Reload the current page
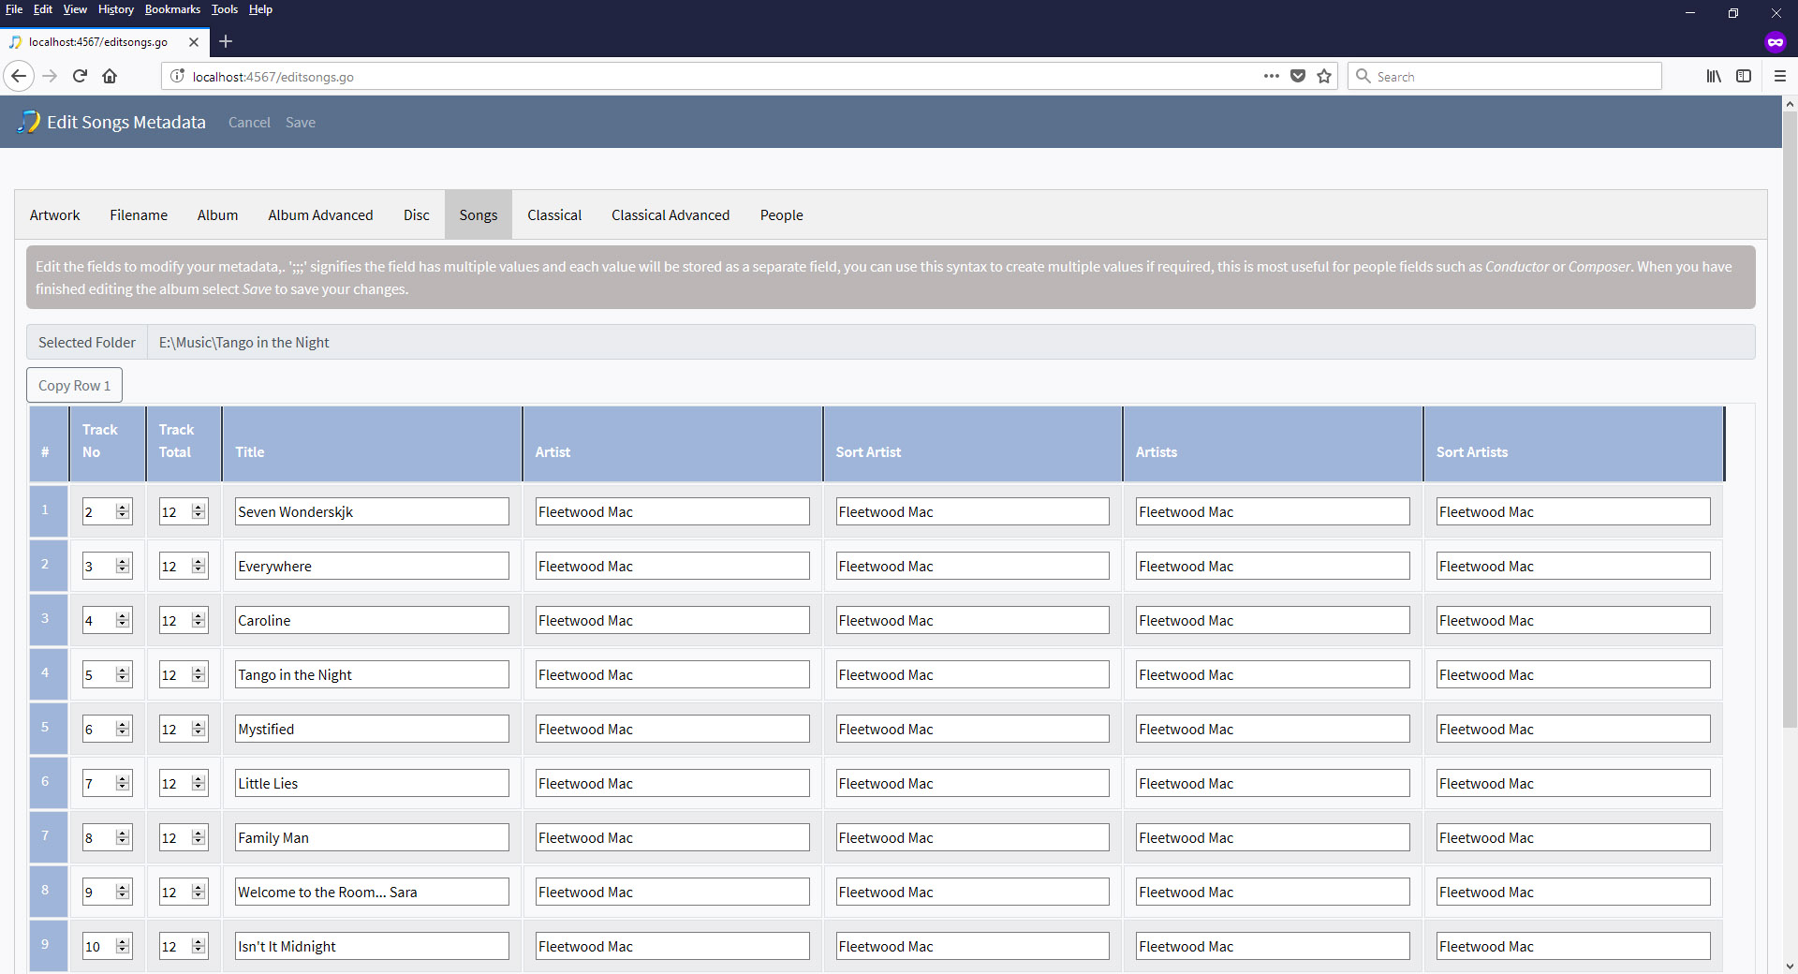The image size is (1798, 974). 80,77
